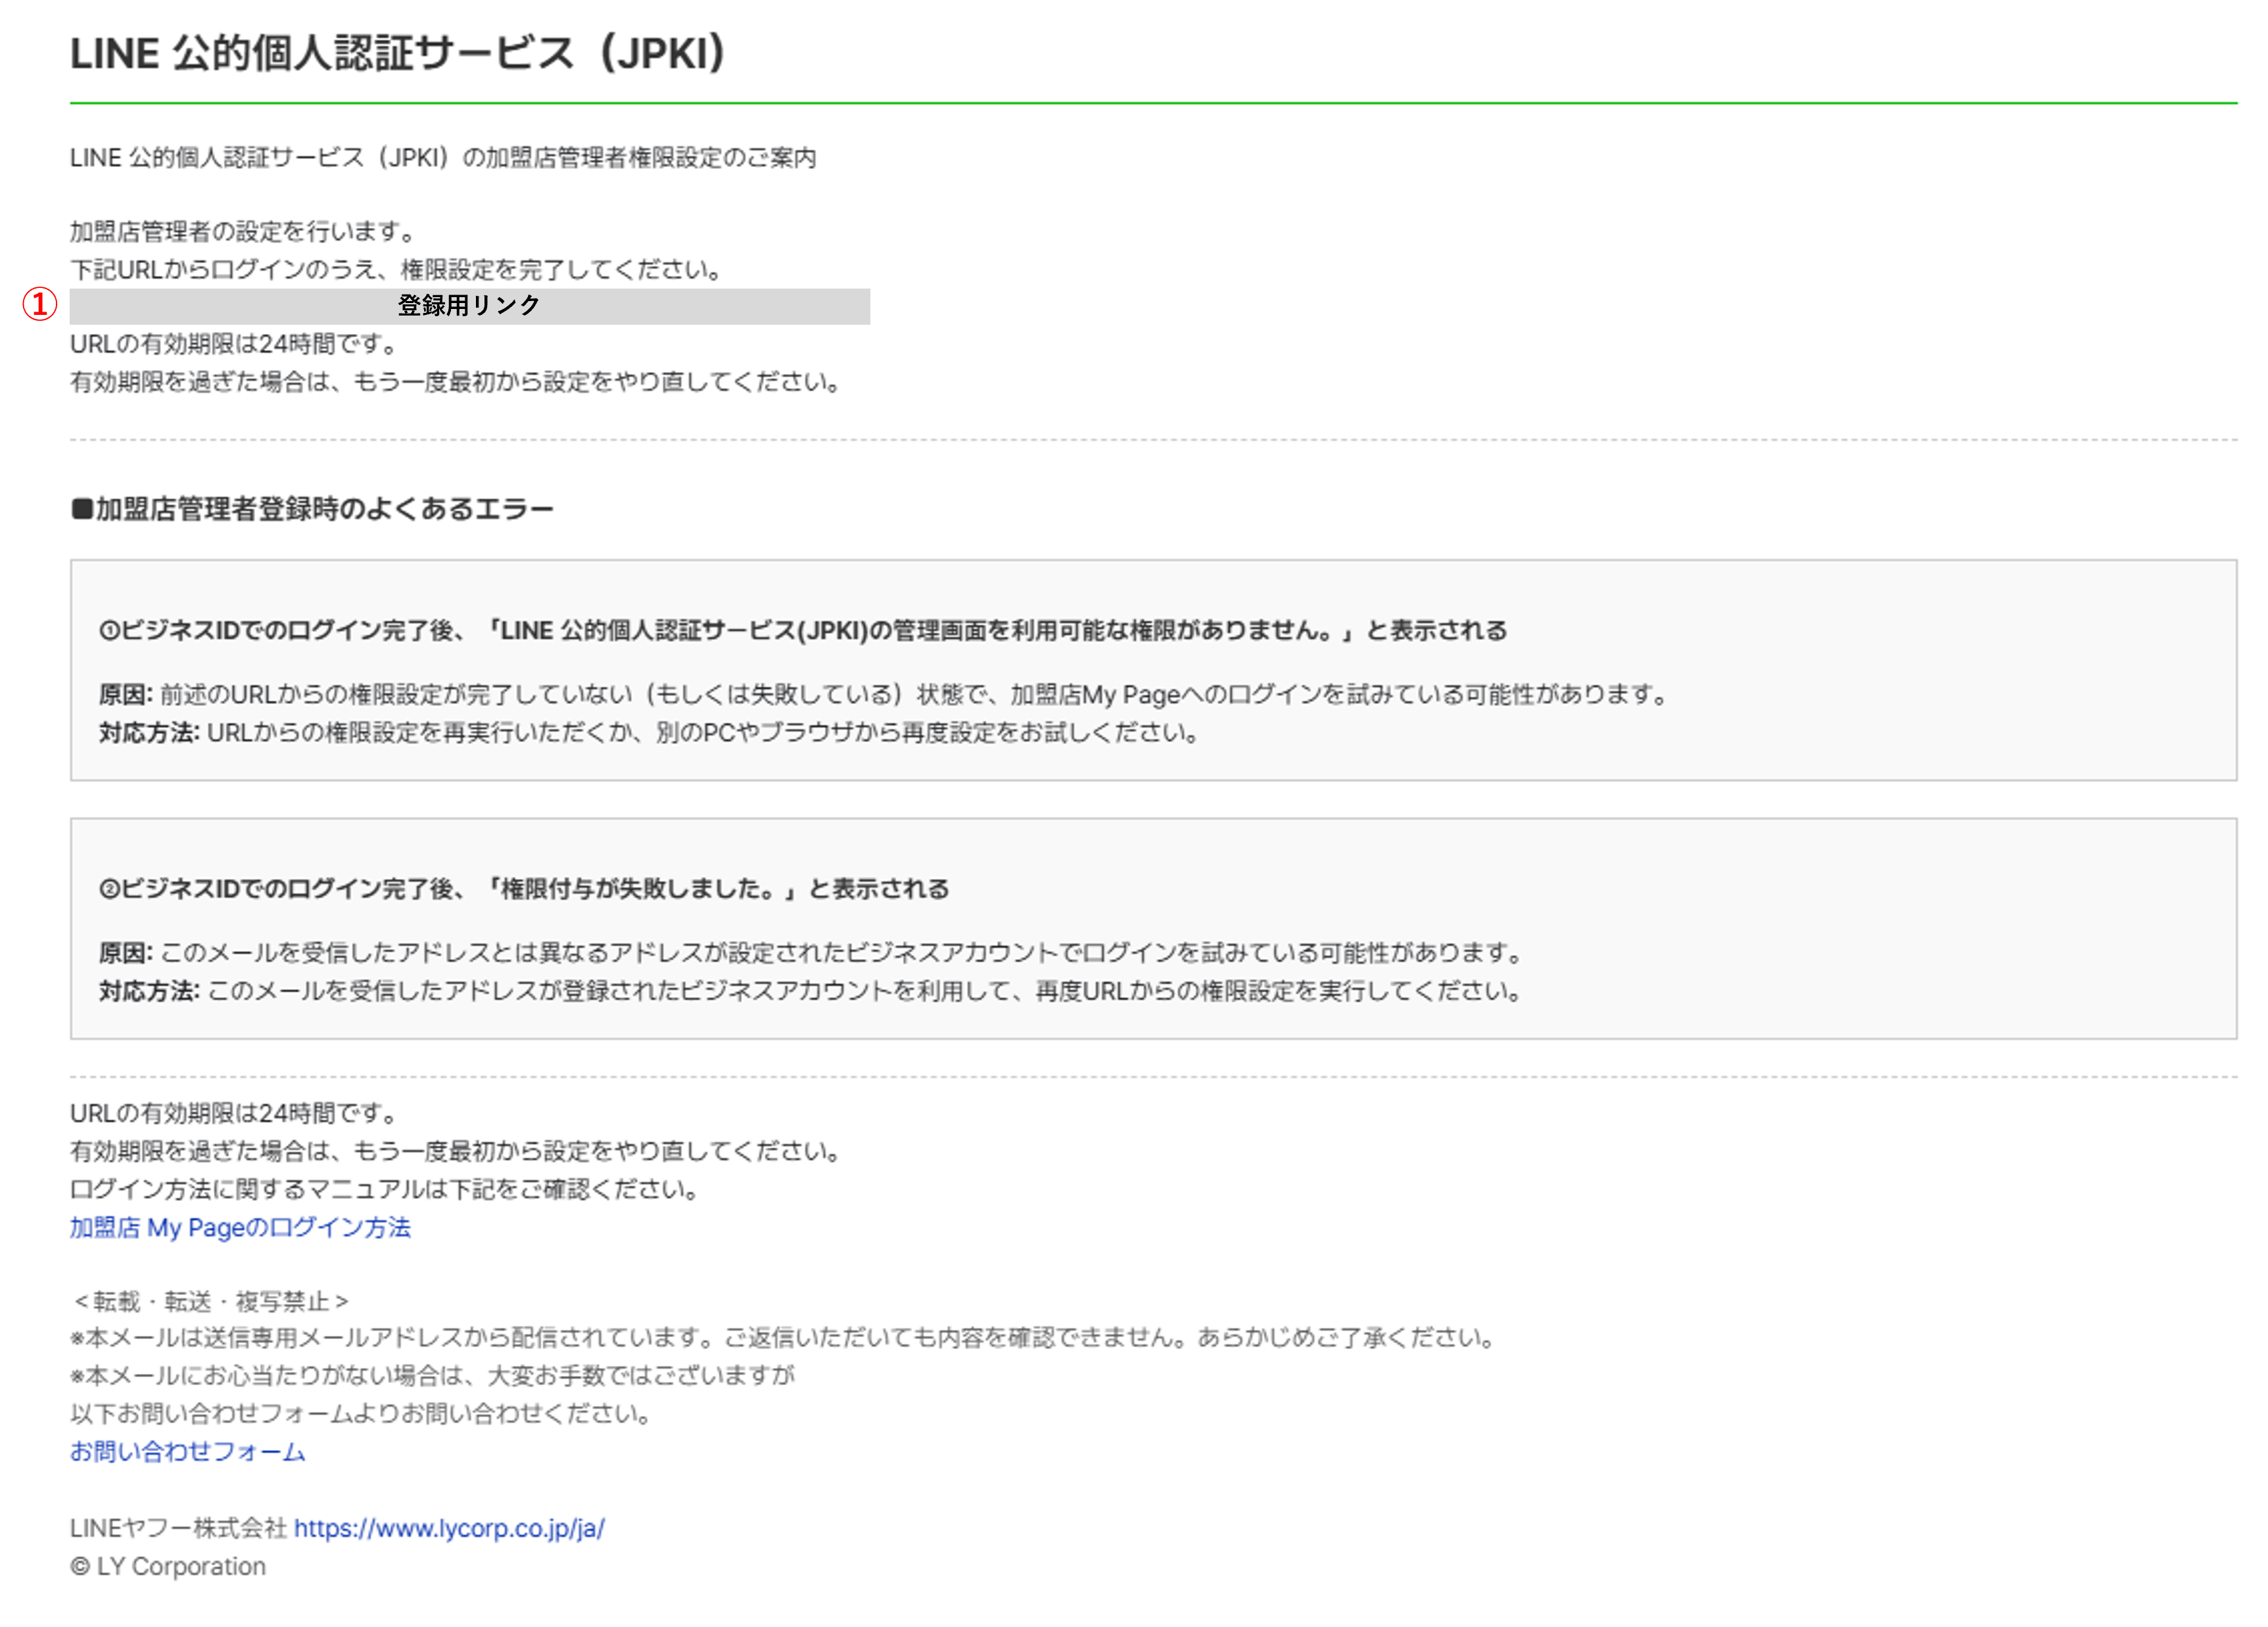
Task: Click the © LY Corporation copyright text
Action: pos(168,1566)
